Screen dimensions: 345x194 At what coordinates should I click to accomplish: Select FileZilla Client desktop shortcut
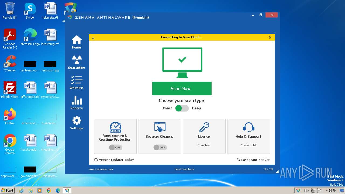tap(10, 90)
